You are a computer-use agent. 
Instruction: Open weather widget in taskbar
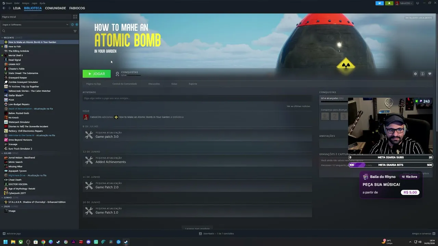pyautogui.click(x=388, y=242)
